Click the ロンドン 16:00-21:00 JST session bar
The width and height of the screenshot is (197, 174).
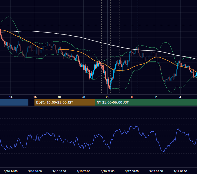coord(65,102)
